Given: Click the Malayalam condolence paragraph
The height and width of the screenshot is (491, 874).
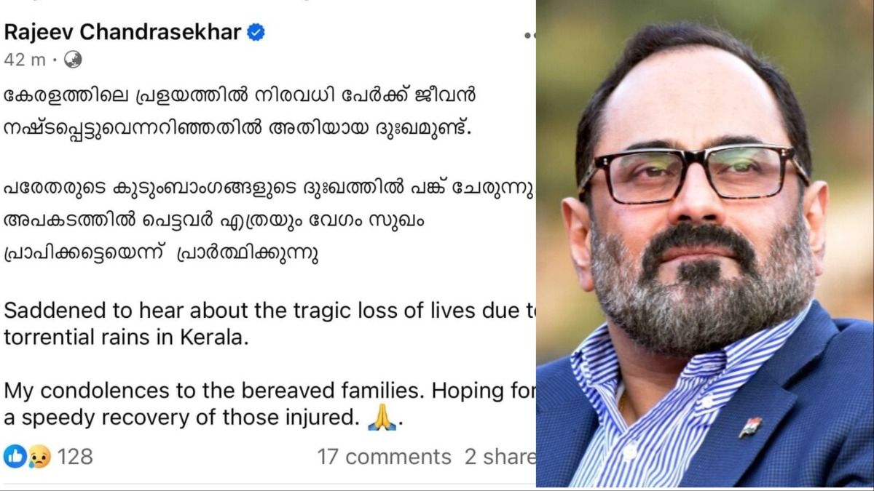Looking at the screenshot, I should pos(269,223).
